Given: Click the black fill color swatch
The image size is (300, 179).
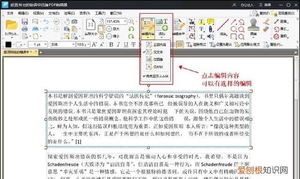Looking at the screenshot, I should point(8,45).
